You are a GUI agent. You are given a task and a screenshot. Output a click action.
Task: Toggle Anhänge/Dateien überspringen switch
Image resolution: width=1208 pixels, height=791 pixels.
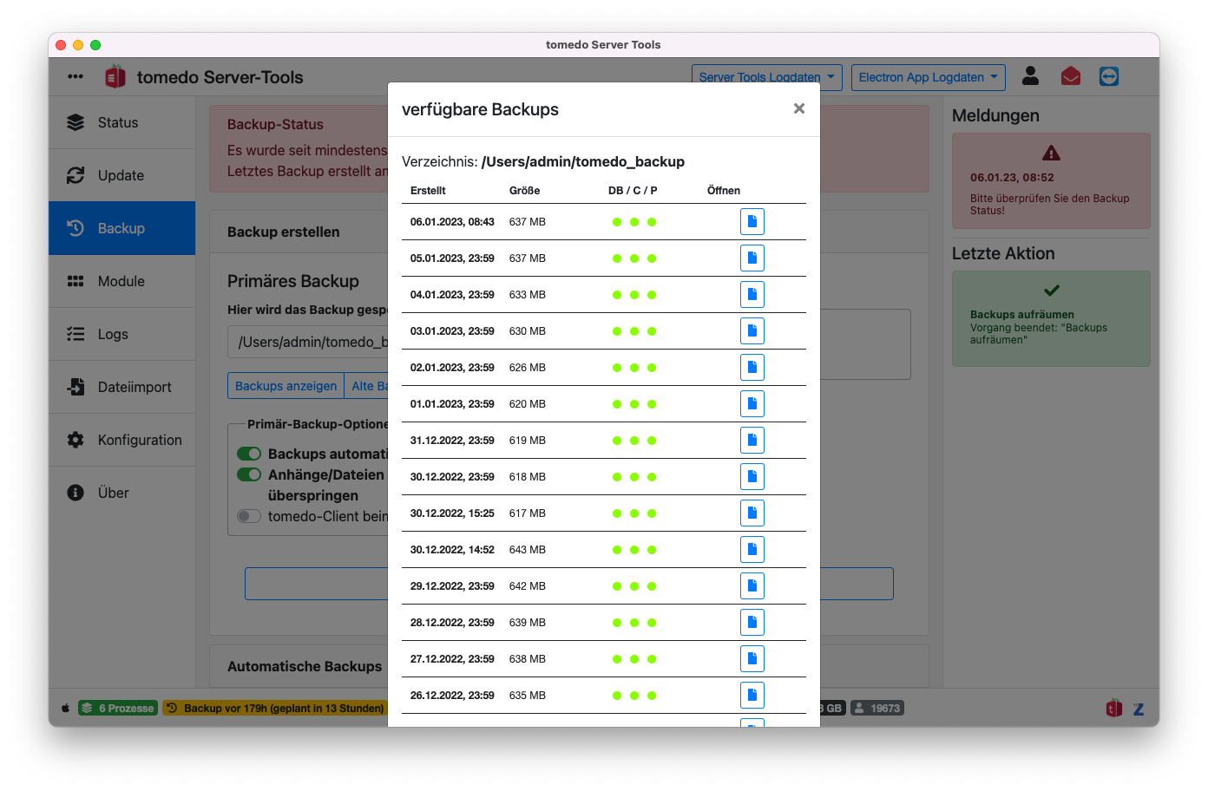[249, 474]
